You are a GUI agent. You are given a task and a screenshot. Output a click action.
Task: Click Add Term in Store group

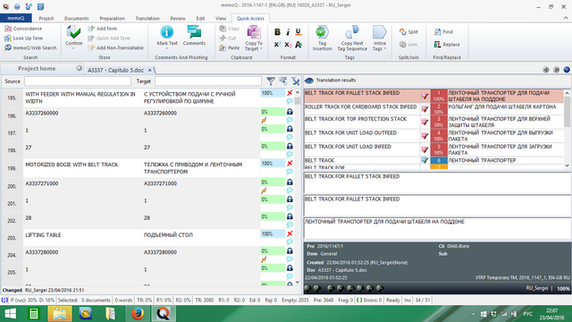tap(103, 29)
